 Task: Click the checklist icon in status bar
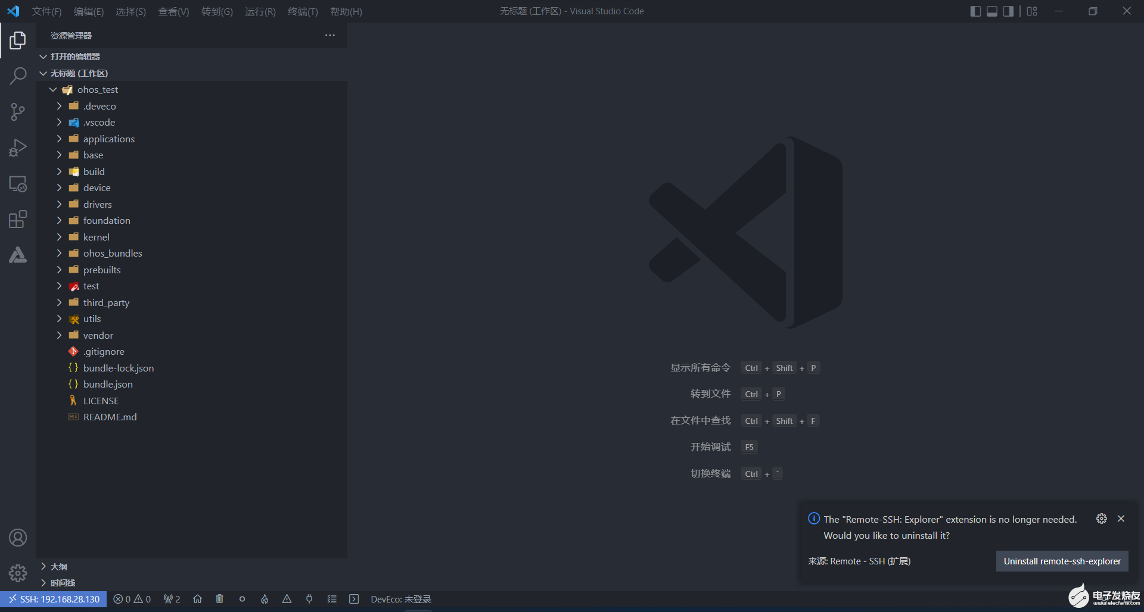pyautogui.click(x=332, y=599)
